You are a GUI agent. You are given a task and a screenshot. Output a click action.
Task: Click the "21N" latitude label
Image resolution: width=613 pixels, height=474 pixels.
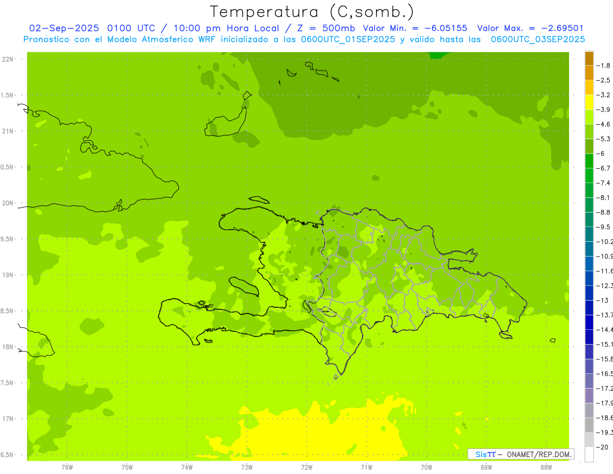[x=8, y=131]
